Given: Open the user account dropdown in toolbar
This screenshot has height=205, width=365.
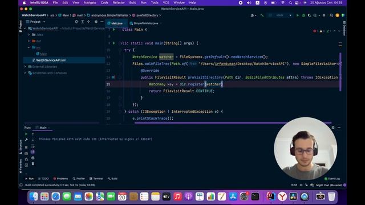Looking at the screenshot, I should pos(253,15).
